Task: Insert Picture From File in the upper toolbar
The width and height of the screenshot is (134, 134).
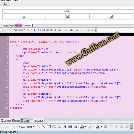Action: [55, 30]
